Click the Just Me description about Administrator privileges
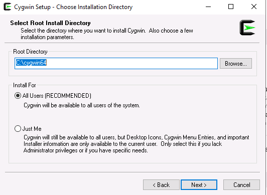This screenshot has height=195, width=267. [x=136, y=144]
